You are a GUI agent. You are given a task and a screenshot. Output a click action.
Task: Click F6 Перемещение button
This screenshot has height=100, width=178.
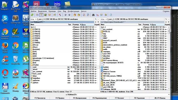tap(100, 98)
